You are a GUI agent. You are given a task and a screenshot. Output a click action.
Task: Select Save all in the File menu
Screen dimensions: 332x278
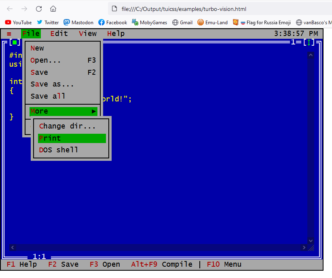click(63, 96)
